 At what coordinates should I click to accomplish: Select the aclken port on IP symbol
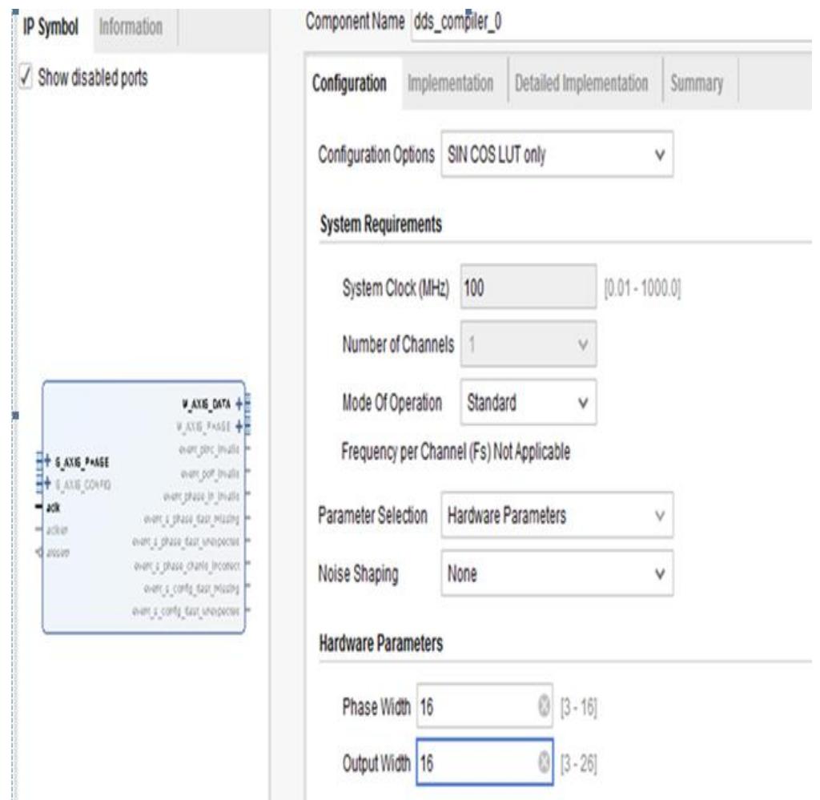(57, 530)
